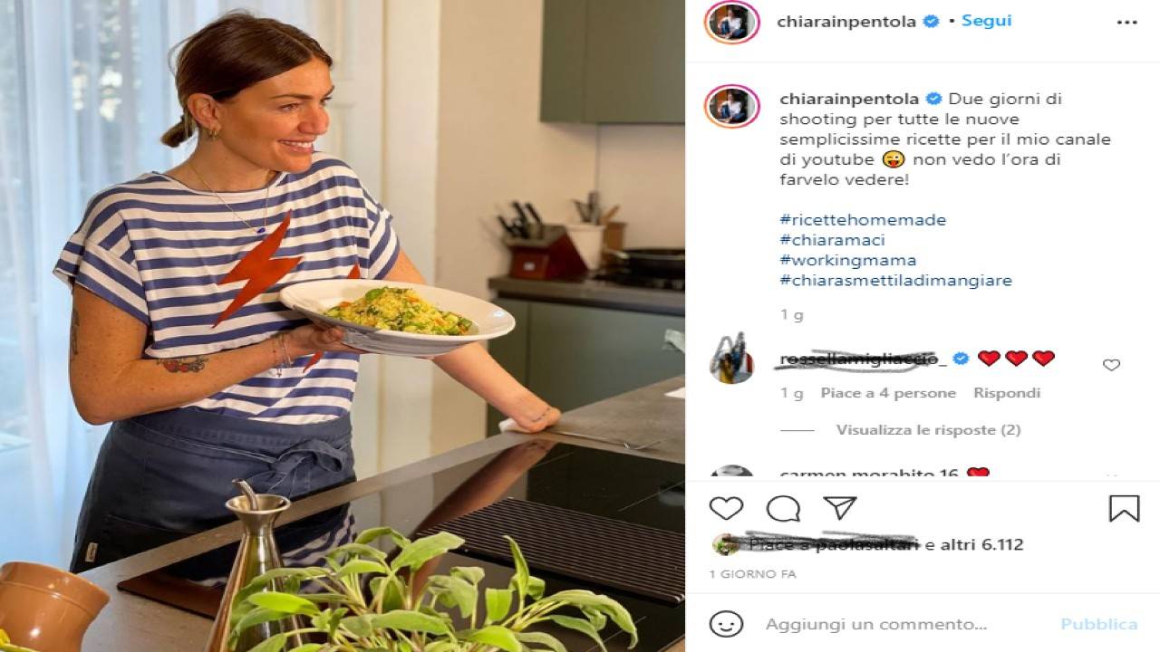Save the post with the bookmark icon

click(x=1124, y=508)
